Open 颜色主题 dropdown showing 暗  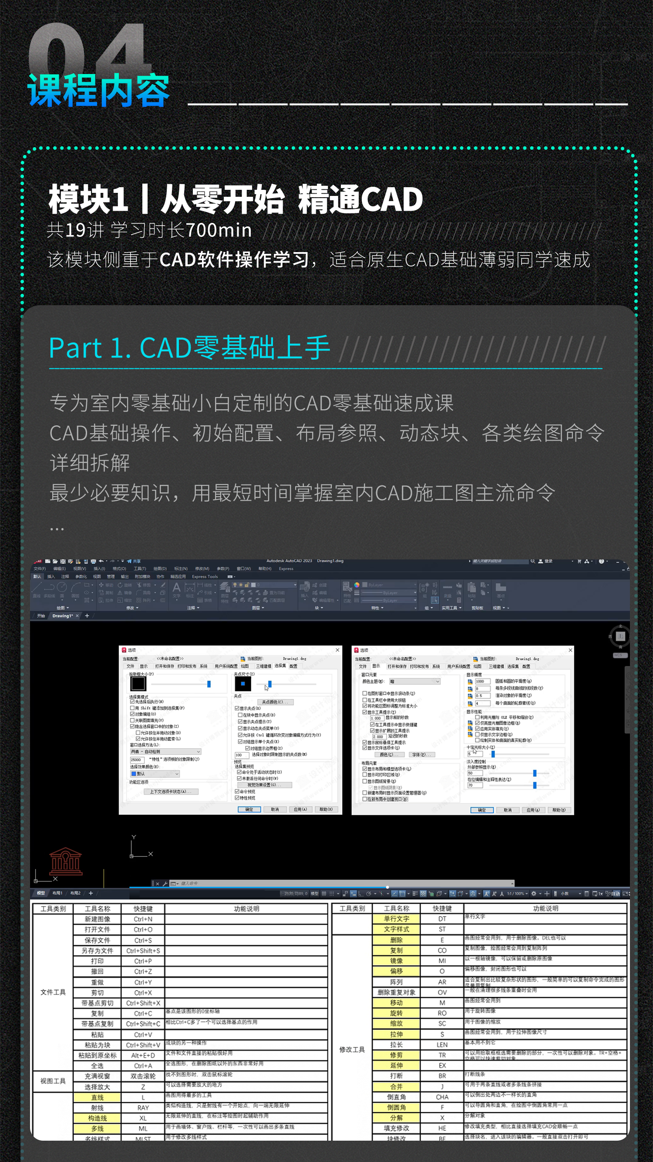click(x=415, y=682)
